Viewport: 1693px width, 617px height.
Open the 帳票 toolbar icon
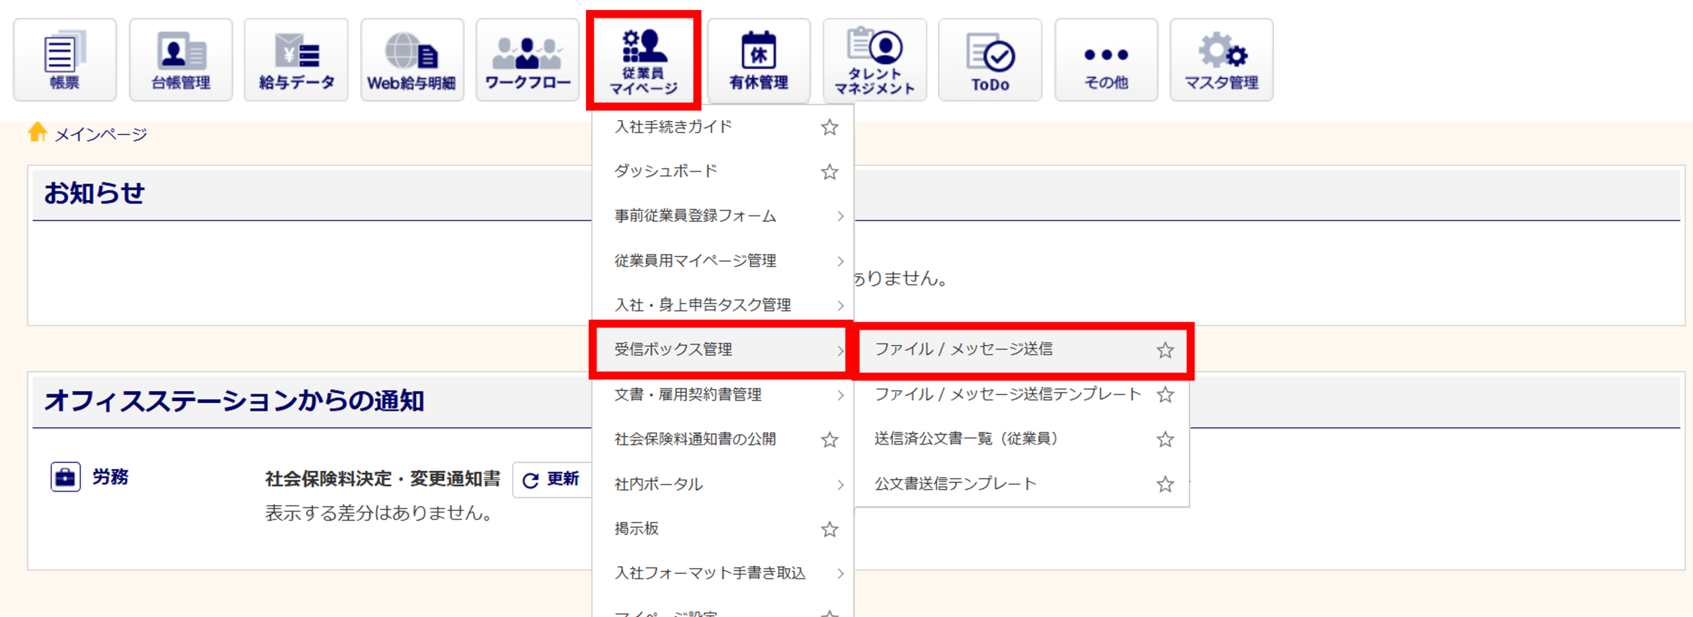tap(65, 60)
